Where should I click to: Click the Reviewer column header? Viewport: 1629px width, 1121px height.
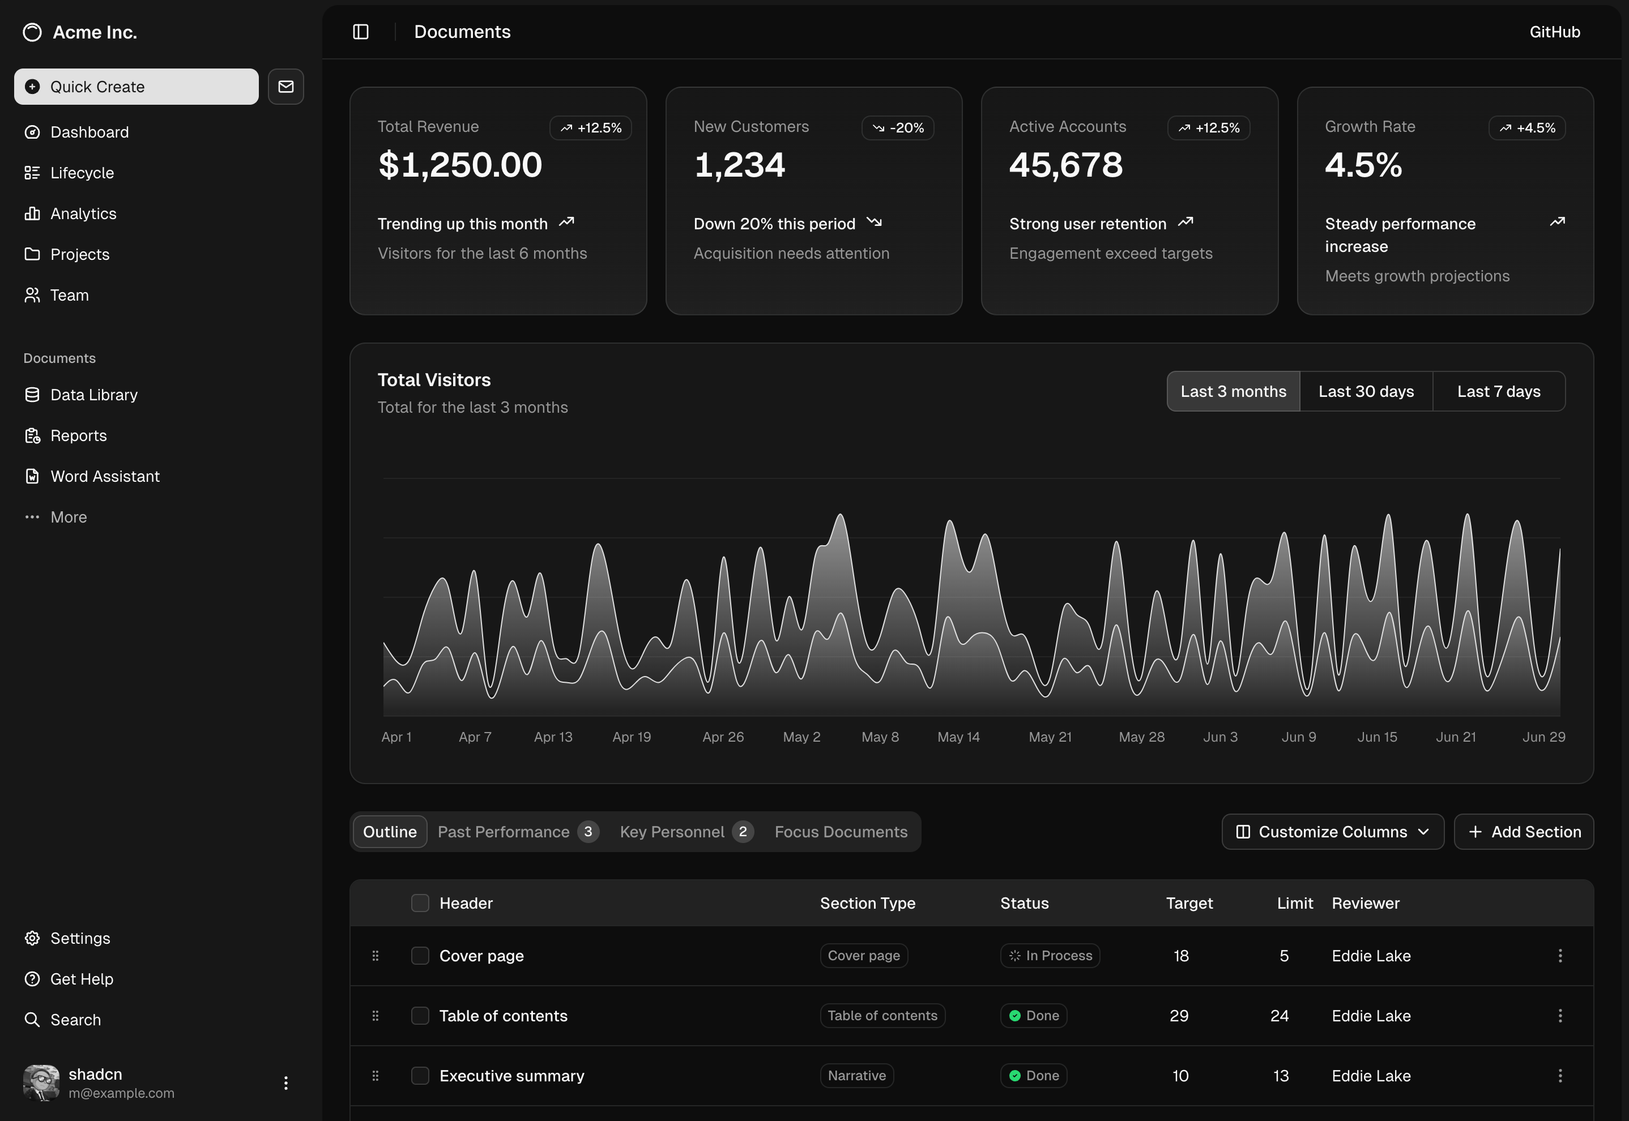[1366, 903]
